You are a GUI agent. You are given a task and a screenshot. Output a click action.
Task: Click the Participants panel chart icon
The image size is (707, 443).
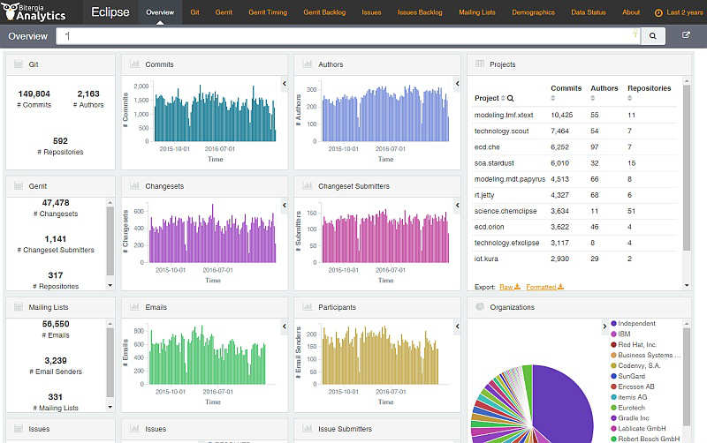coord(308,306)
